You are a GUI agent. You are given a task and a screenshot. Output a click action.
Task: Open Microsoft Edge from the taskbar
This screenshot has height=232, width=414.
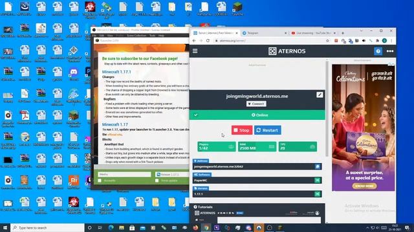coord(111,227)
